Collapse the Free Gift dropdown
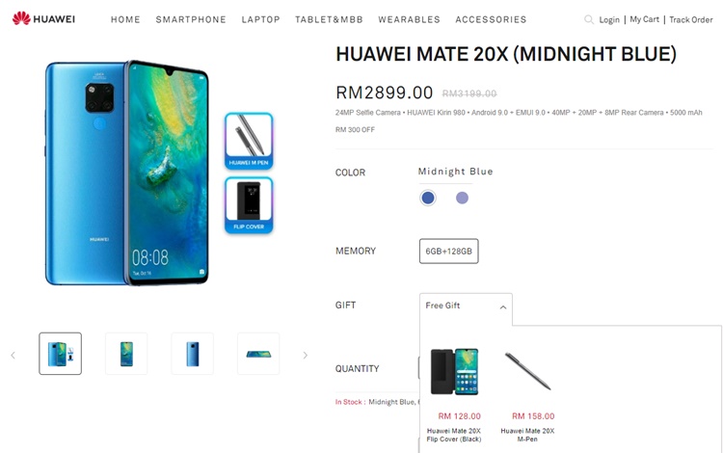This screenshot has width=723, height=453. coord(466,306)
